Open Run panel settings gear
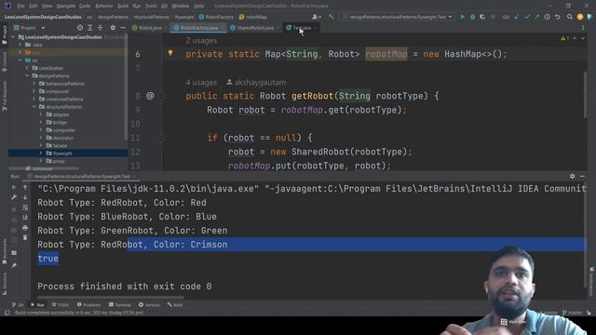 (x=572, y=176)
